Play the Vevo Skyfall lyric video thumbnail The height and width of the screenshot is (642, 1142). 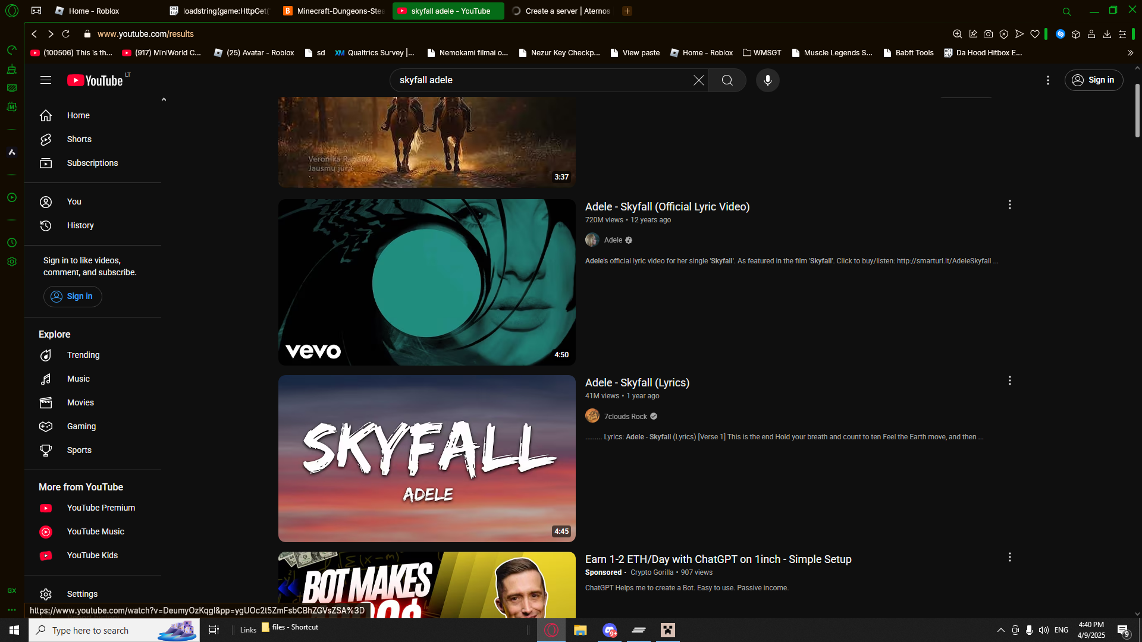426,282
